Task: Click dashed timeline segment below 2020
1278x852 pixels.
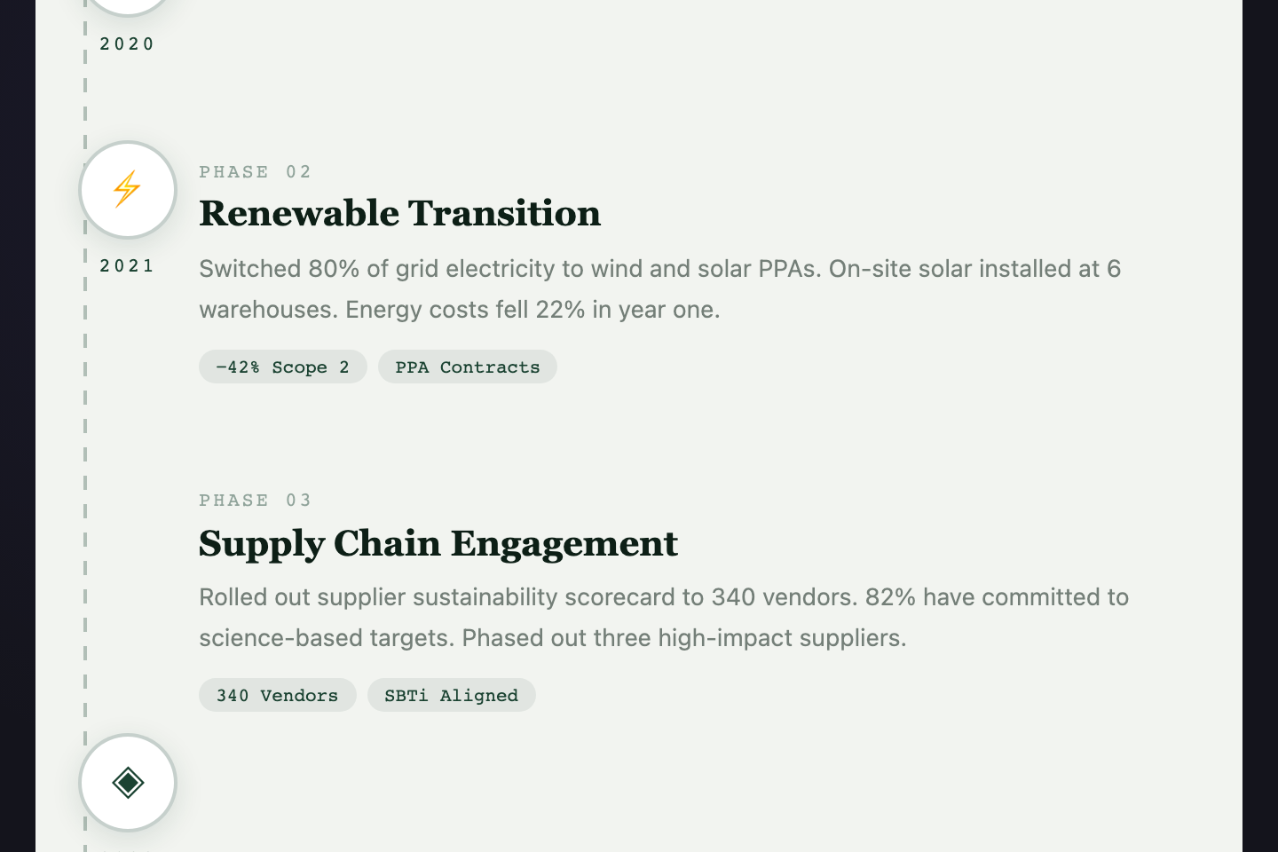Action: pyautogui.click(x=85, y=98)
